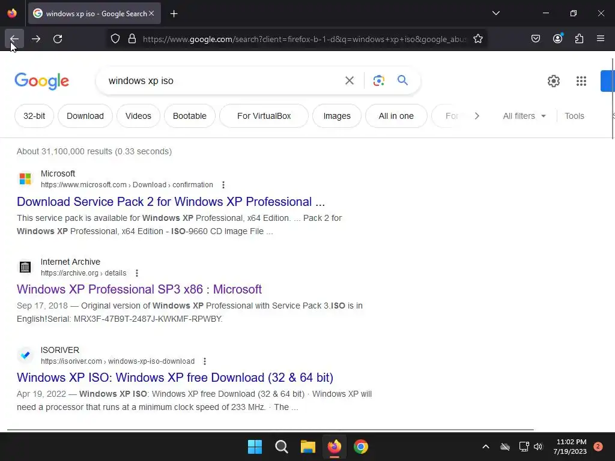Open Google quick settings gear
This screenshot has height=461, width=615.
coord(554,81)
